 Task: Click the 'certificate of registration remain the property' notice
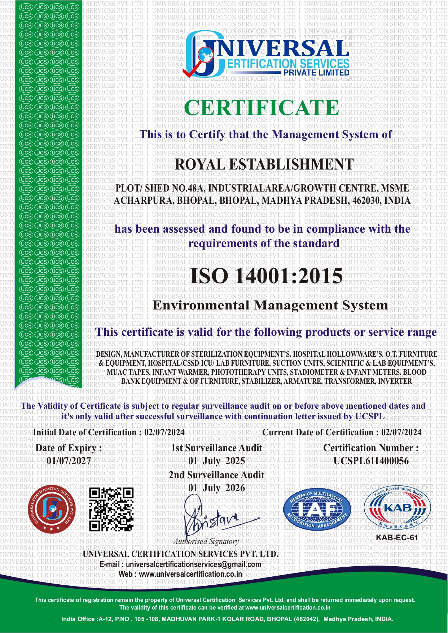coord(225,600)
